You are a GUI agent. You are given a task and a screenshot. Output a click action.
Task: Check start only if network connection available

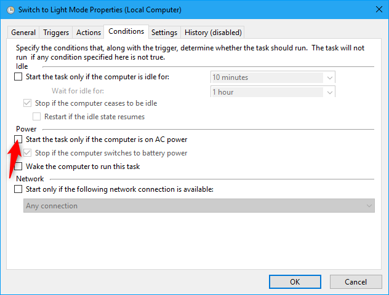18,189
